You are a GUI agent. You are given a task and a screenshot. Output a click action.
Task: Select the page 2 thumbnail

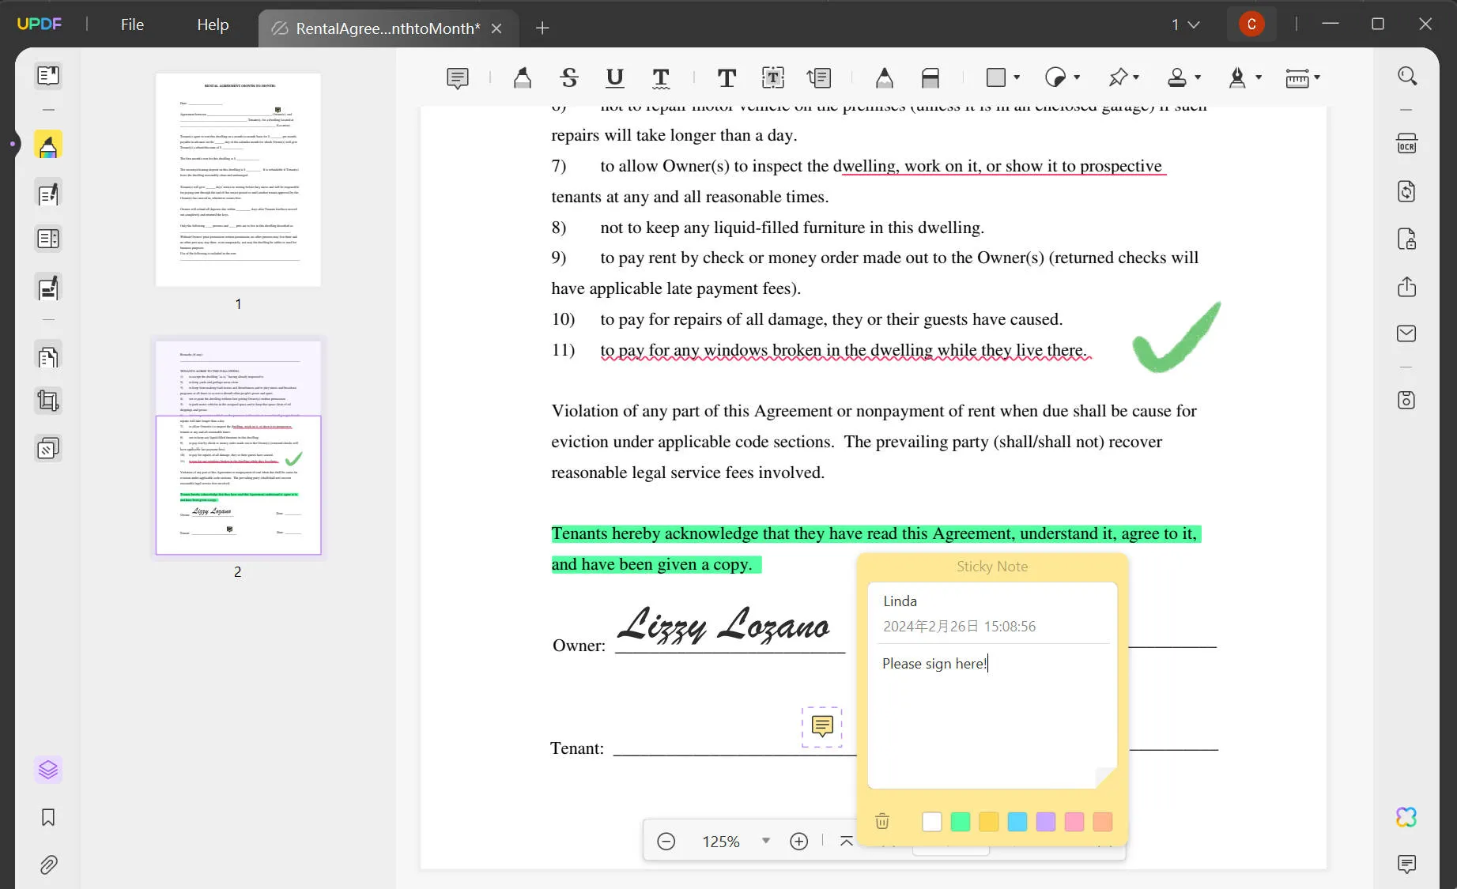click(x=237, y=446)
